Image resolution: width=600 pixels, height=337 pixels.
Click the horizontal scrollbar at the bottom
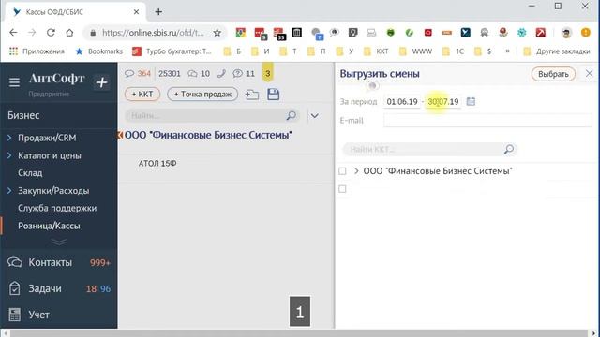(298, 333)
